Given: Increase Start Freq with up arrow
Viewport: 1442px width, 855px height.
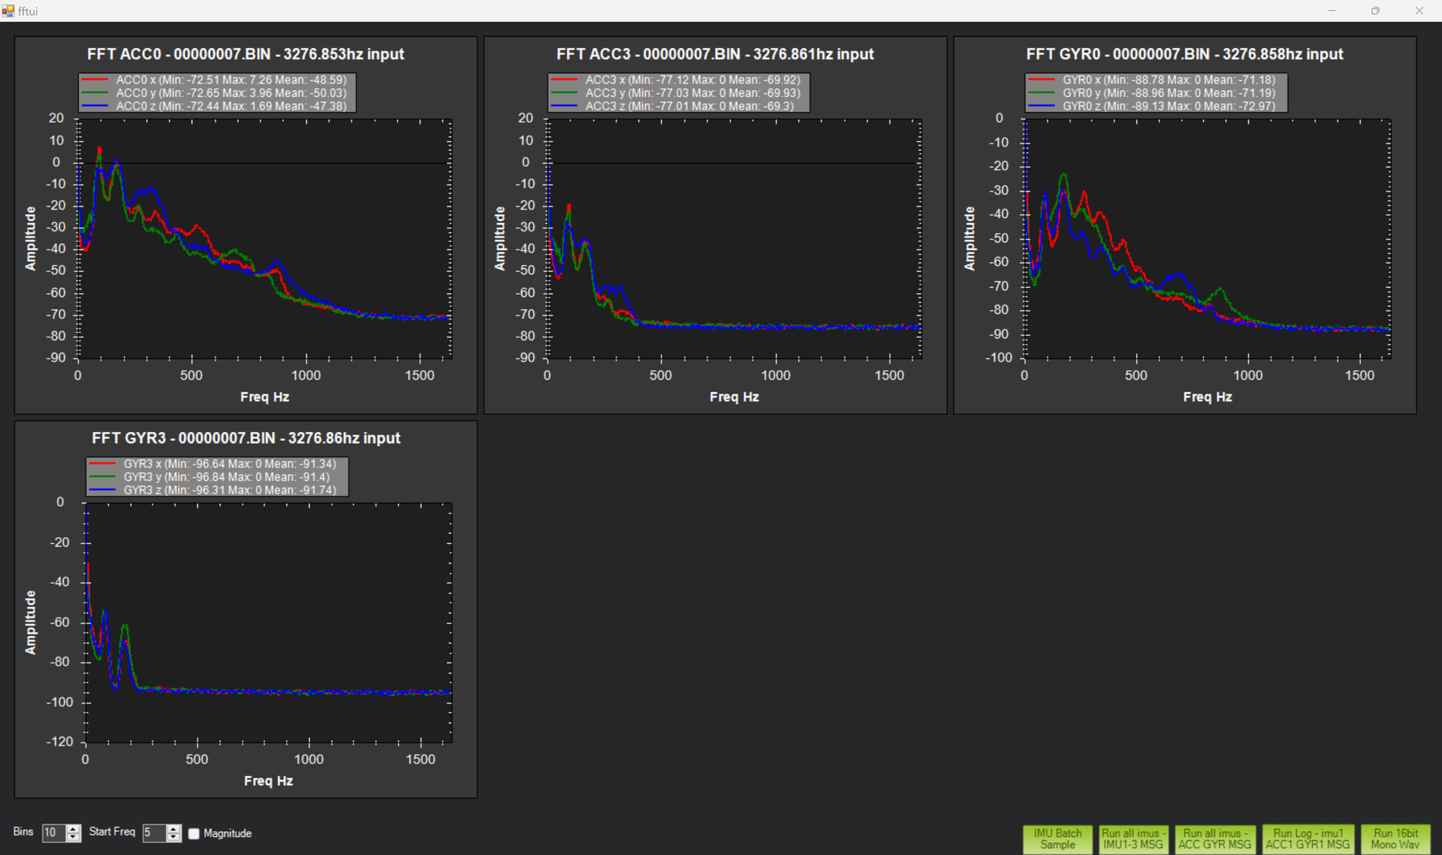Looking at the screenshot, I should 174,829.
